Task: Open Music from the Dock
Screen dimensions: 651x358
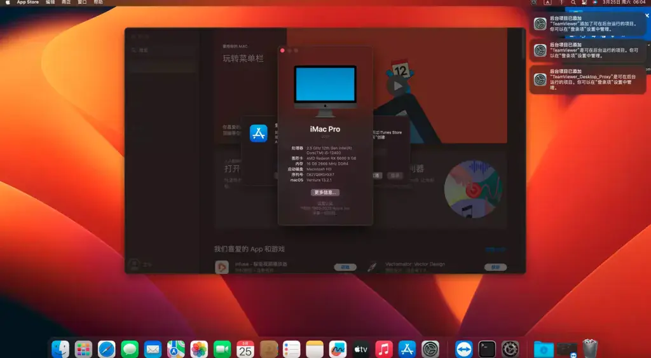Action: point(384,349)
